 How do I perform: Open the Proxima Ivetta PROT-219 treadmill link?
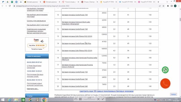(79, 59)
